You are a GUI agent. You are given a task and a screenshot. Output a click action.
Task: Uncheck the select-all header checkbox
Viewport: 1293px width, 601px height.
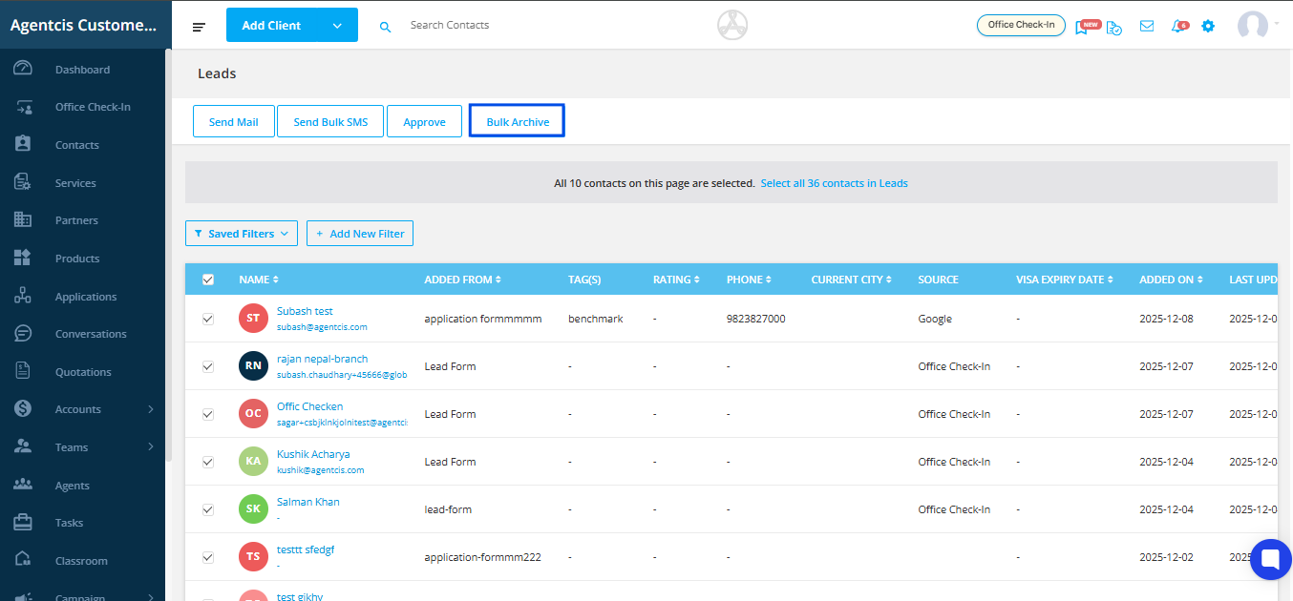coord(208,280)
